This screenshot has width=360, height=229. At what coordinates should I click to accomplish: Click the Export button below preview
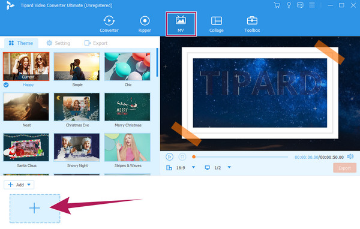(x=344, y=168)
